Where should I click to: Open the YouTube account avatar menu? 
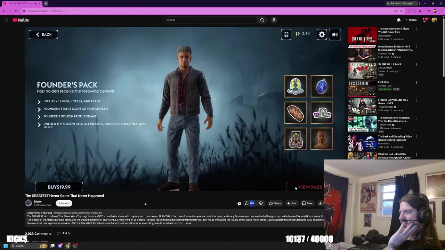(x=434, y=20)
